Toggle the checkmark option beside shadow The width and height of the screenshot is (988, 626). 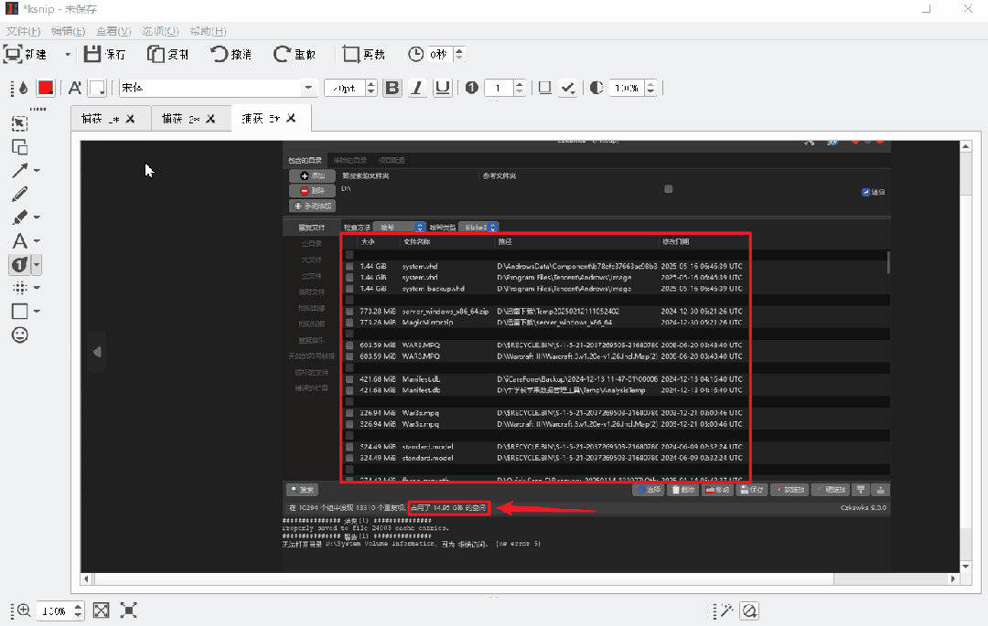(568, 88)
